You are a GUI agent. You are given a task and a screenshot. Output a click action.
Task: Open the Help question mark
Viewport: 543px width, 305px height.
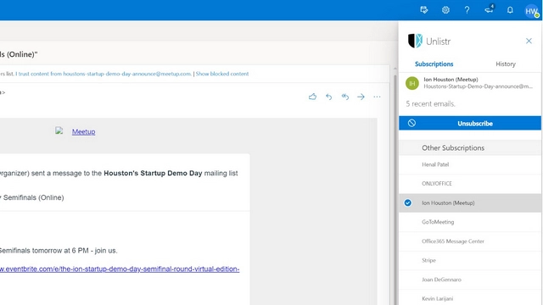coord(467,10)
